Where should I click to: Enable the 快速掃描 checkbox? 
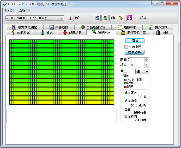(126, 47)
